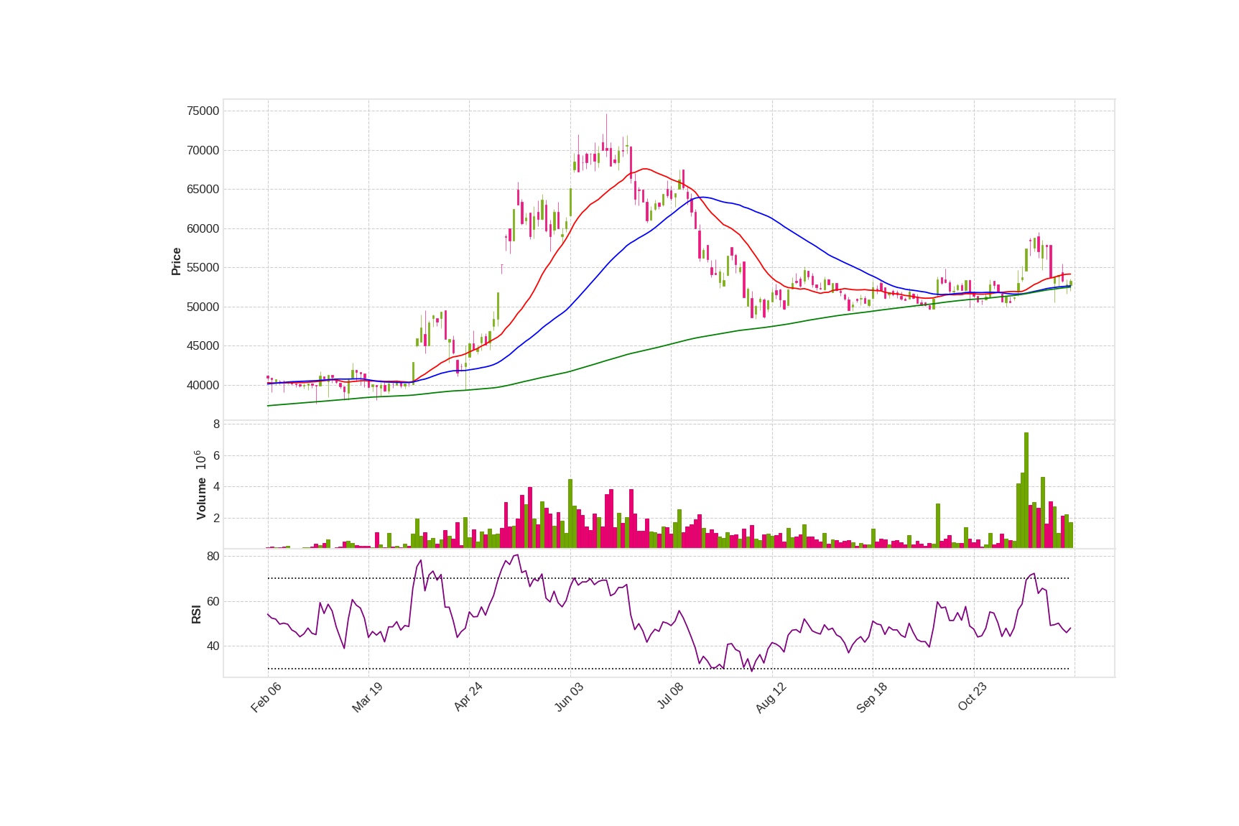1239x826 pixels.
Task: Click the peak of the blue moving average
Action: pyautogui.click(x=703, y=197)
